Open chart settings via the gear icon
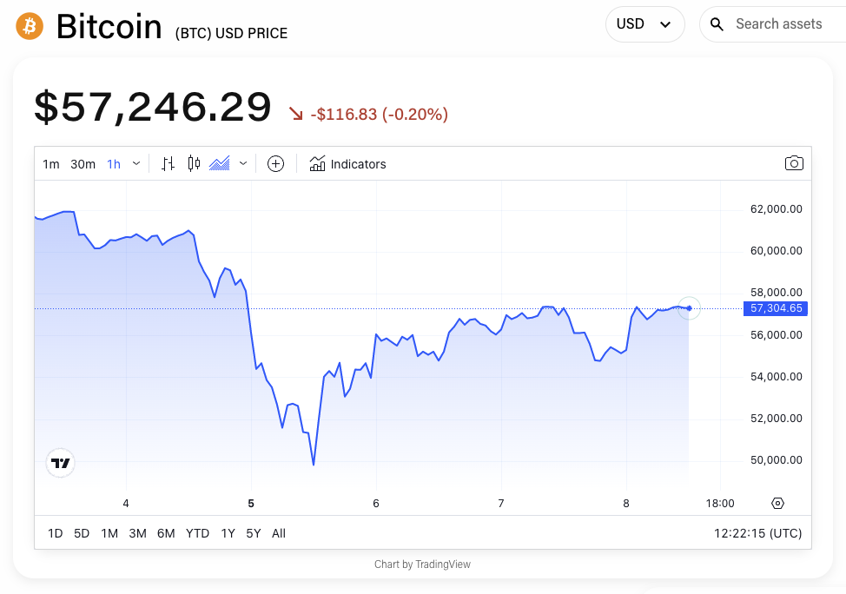The width and height of the screenshot is (846, 594). (x=777, y=503)
